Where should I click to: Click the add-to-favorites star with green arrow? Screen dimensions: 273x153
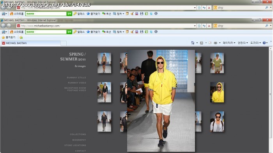click(x=21, y=37)
